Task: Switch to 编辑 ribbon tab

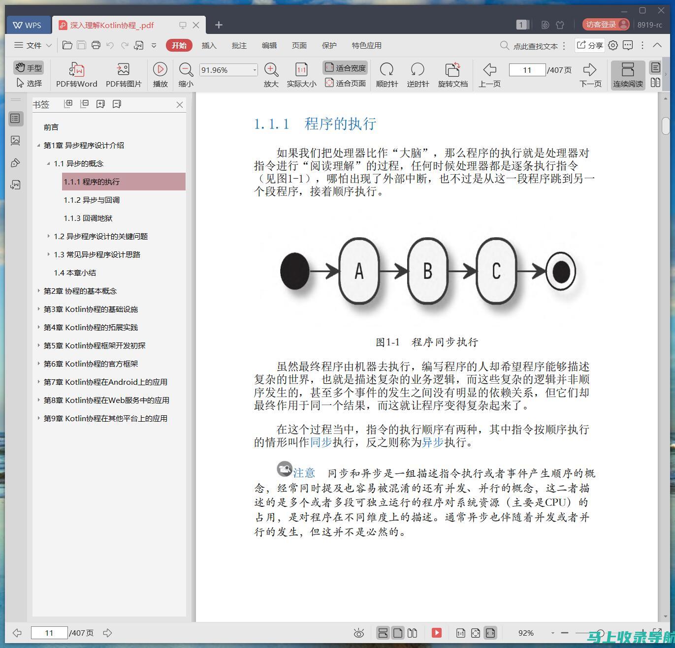Action: pyautogui.click(x=269, y=45)
